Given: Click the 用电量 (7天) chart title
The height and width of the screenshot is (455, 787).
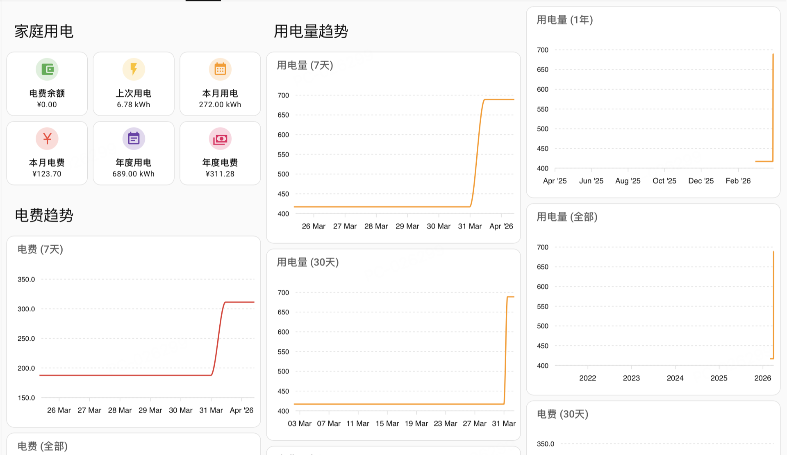Looking at the screenshot, I should (305, 66).
